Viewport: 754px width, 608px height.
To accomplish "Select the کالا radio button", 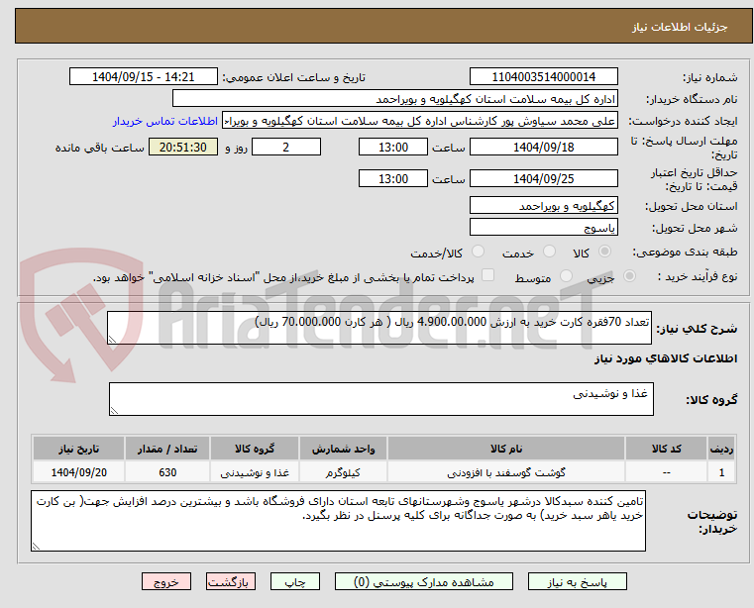I will pos(605,252).
